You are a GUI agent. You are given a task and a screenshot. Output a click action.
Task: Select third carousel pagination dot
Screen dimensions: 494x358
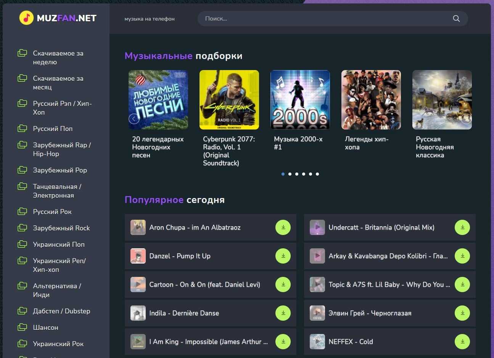(x=297, y=174)
